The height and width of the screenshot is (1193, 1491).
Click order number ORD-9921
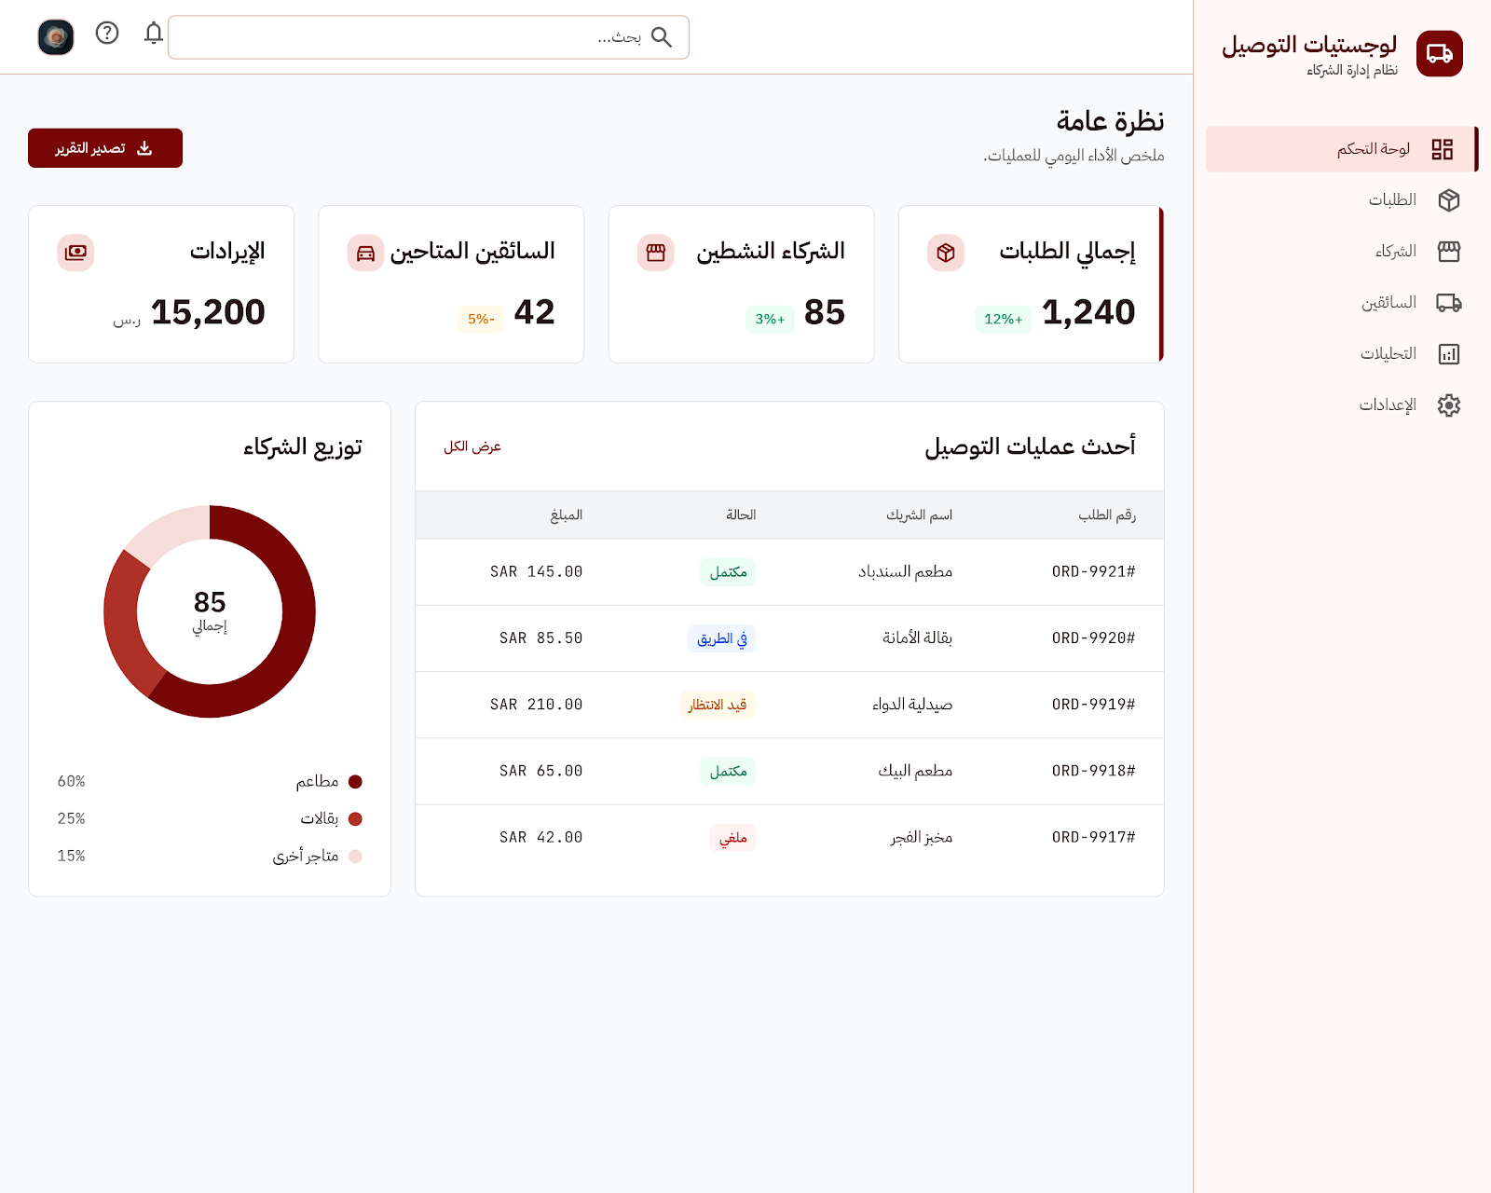click(1093, 571)
